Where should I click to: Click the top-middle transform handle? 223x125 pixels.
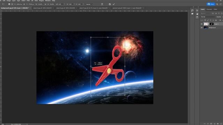(108, 37)
